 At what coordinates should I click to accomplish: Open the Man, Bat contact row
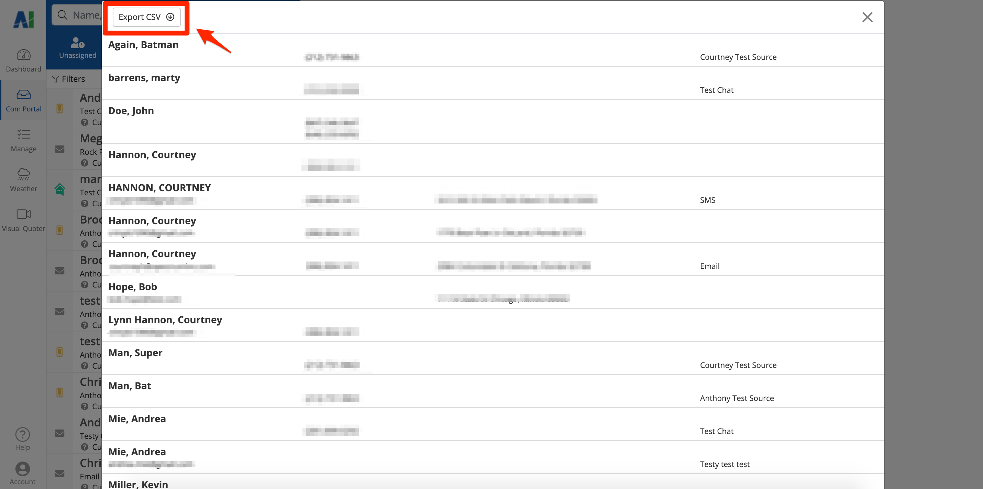click(129, 386)
